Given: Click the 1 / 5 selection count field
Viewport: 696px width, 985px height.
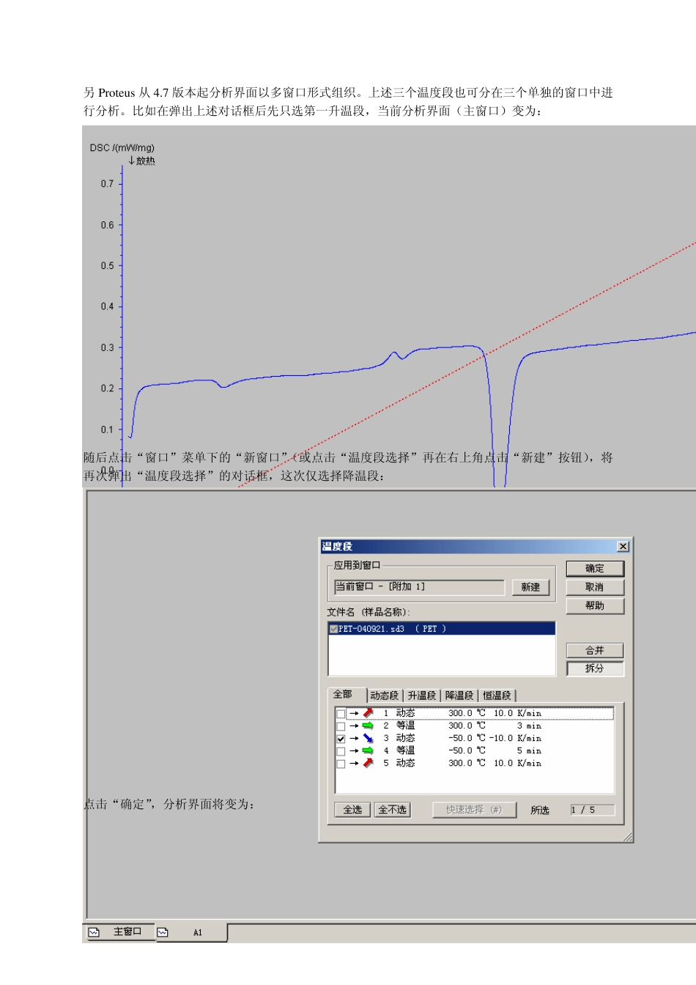Looking at the screenshot, I should (x=592, y=810).
